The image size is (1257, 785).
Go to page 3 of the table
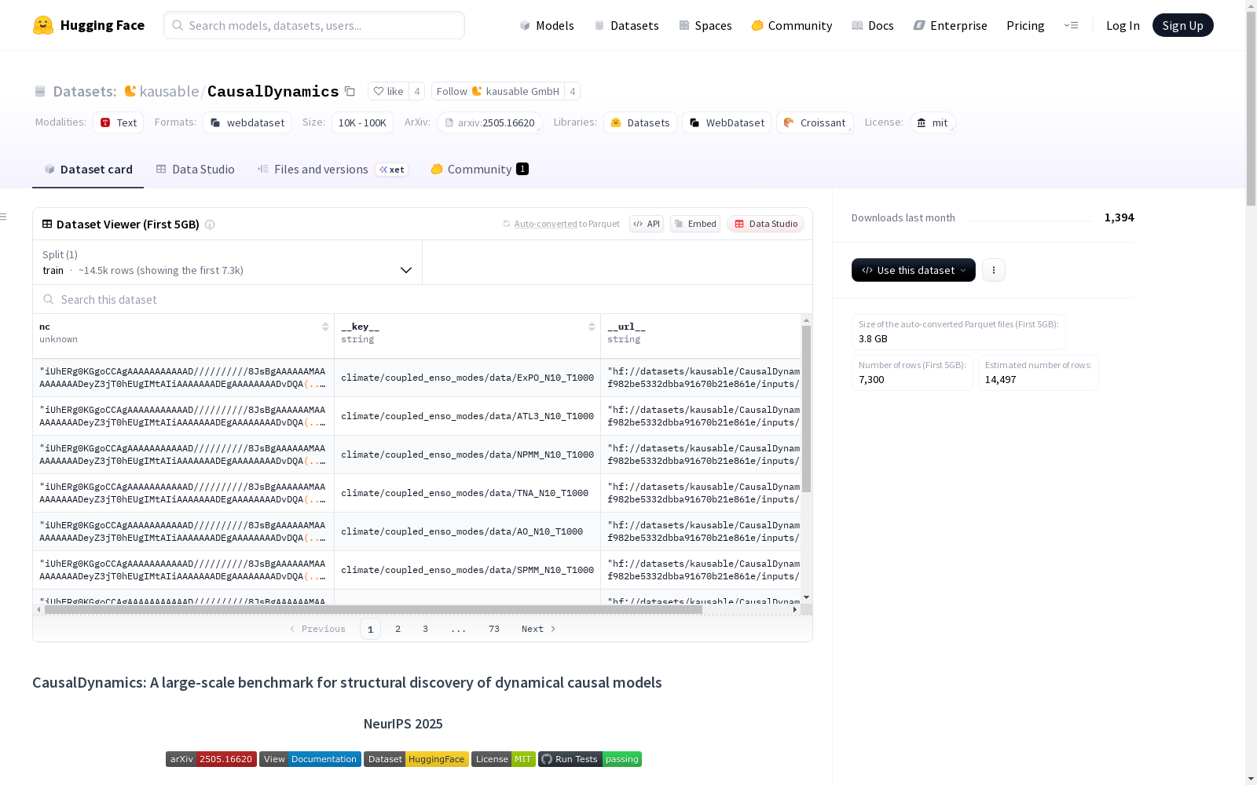coord(426,629)
